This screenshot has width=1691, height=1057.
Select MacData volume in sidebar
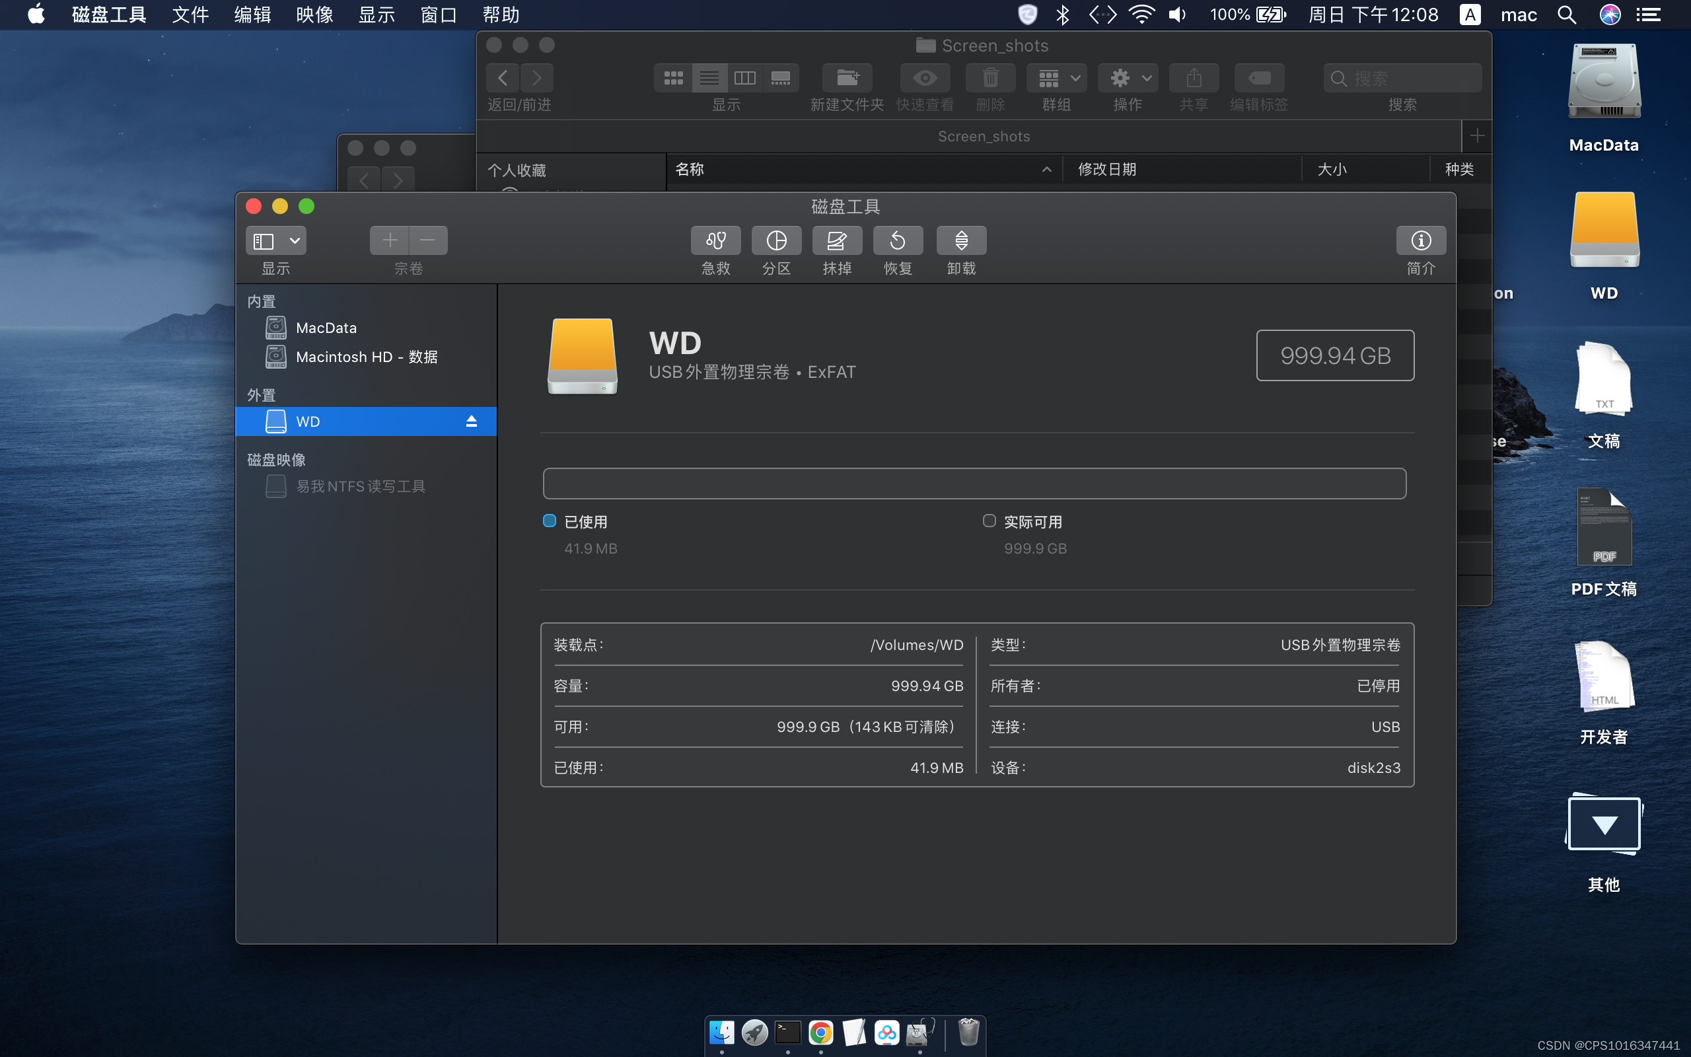tap(326, 328)
